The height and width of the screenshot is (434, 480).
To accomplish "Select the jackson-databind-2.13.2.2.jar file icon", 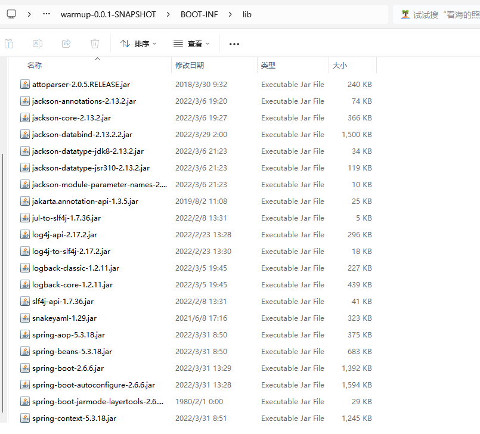I will pos(25,134).
